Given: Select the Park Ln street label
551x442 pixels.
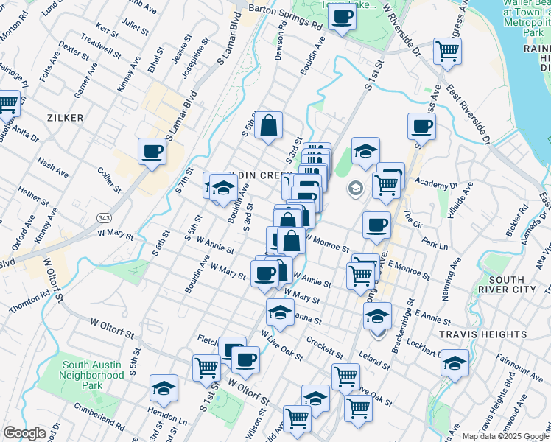Looking at the screenshot, I should click(x=435, y=244).
